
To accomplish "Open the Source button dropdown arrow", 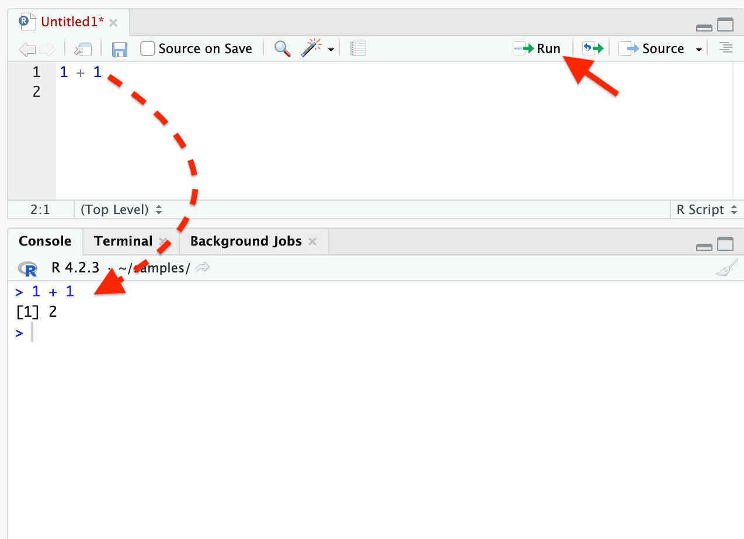I will [x=699, y=49].
